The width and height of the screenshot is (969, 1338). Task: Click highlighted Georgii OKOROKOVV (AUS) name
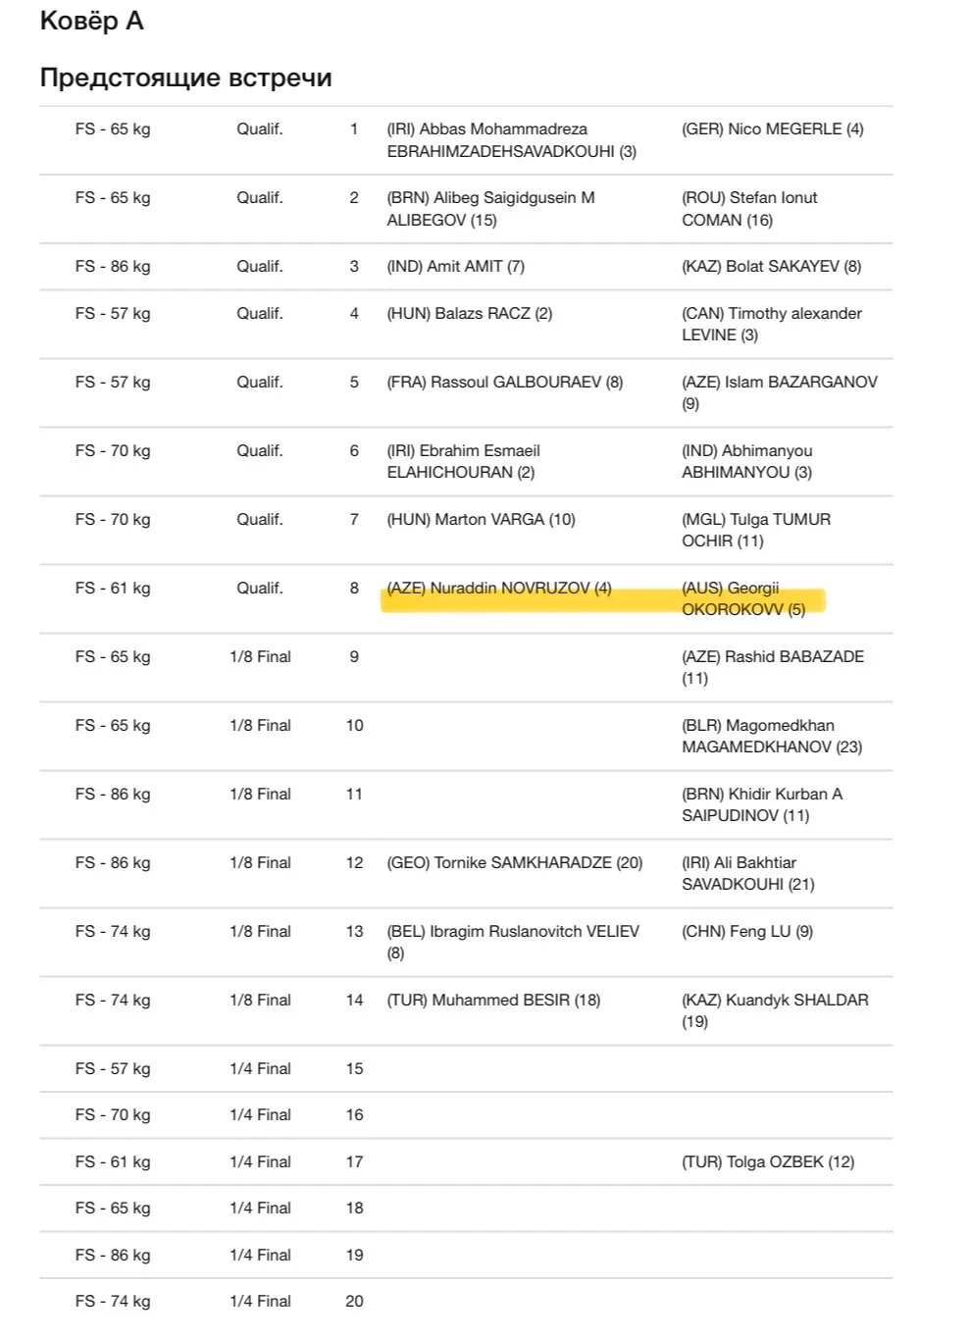click(743, 598)
